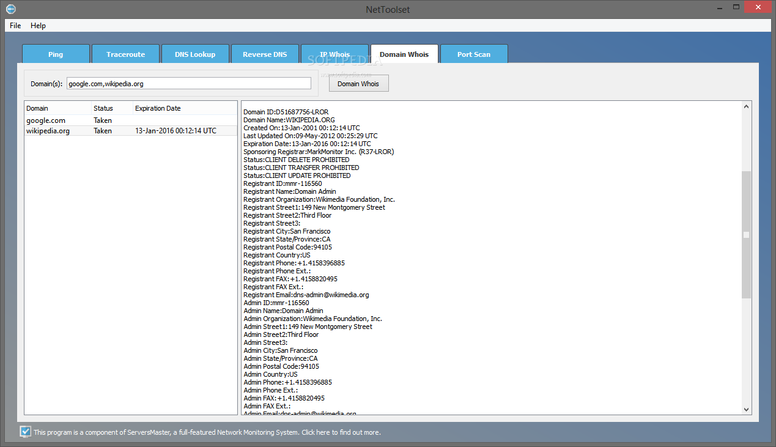Click the Admin Name:Domain Admin line

tap(283, 311)
